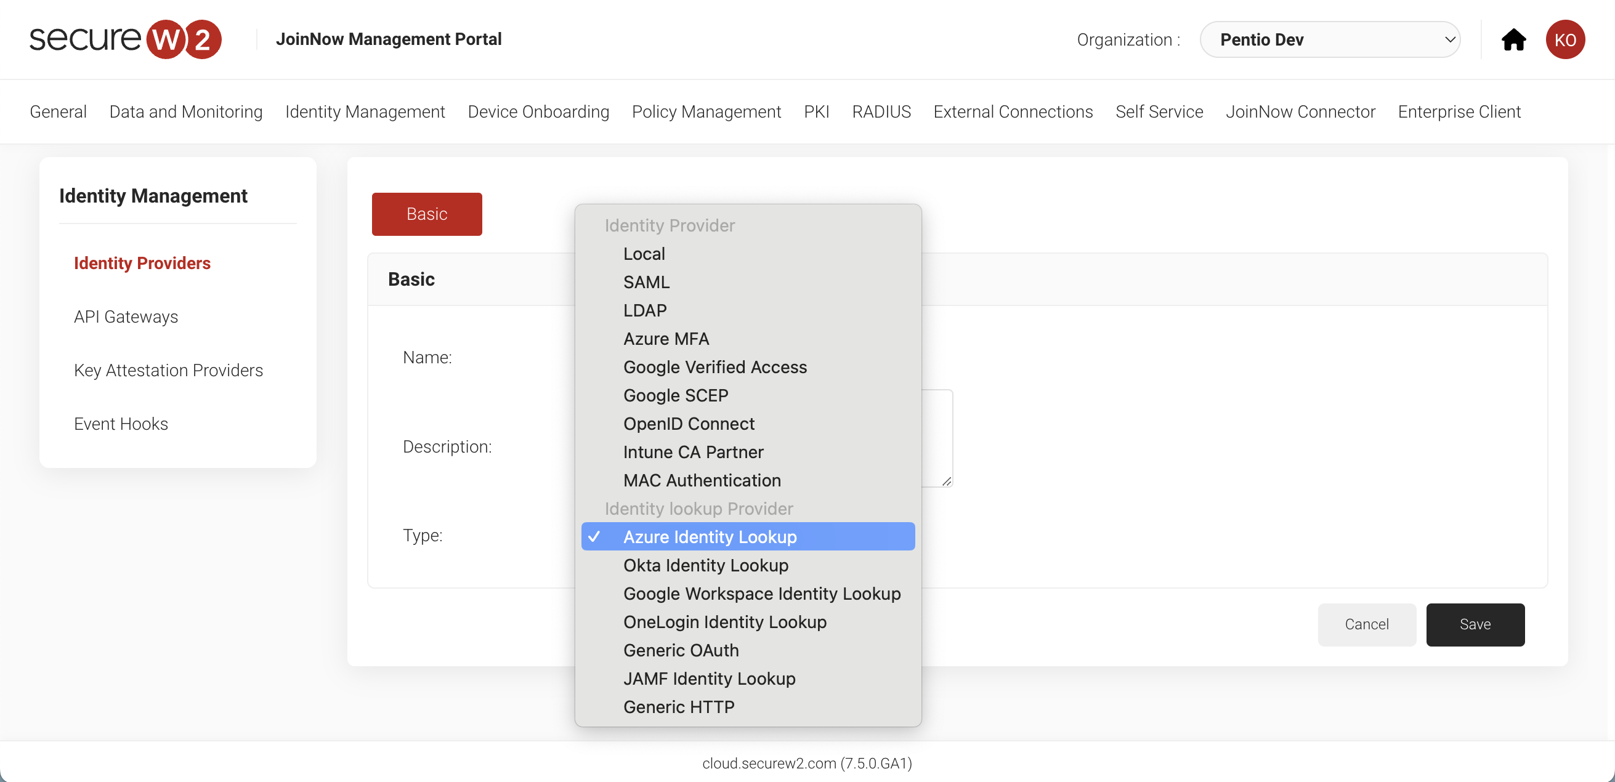Viewport: 1615px width, 782px height.
Task: Choose OpenID Connect option
Action: point(747,424)
